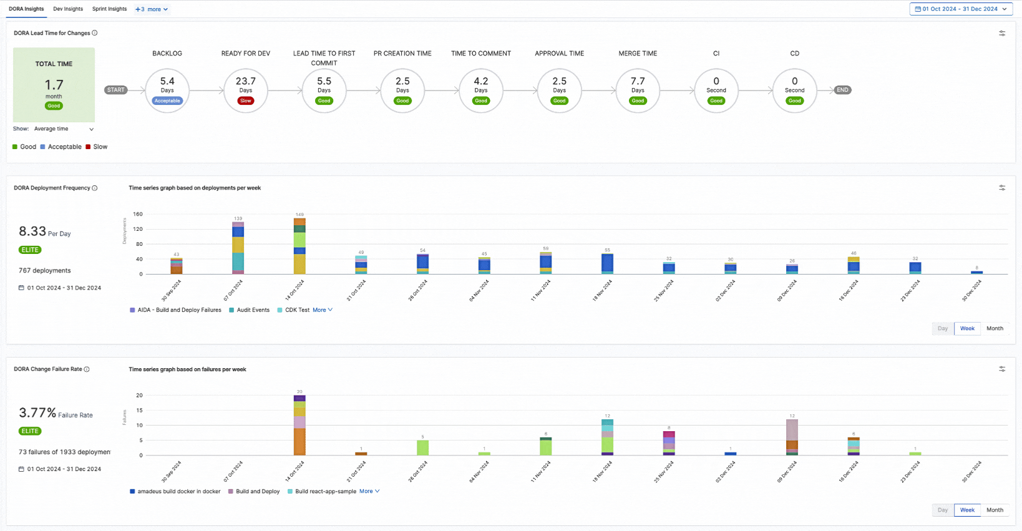This screenshot has height=531, width=1022.
Task: Click the calendar icon in date range picker
Action: tap(918, 9)
